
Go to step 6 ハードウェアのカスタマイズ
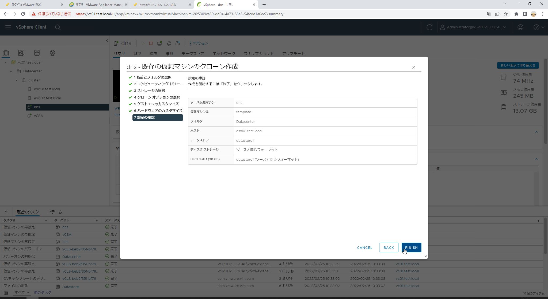point(158,111)
